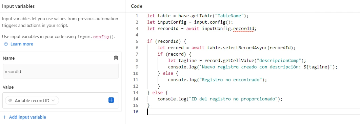Click input.config() call on code line 2

(212, 22)
